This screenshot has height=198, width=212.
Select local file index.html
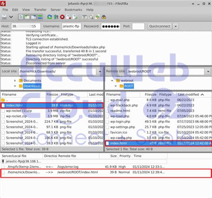tap(52, 105)
